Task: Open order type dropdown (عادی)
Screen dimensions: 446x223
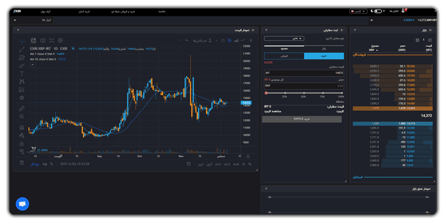Action: tap(284, 38)
